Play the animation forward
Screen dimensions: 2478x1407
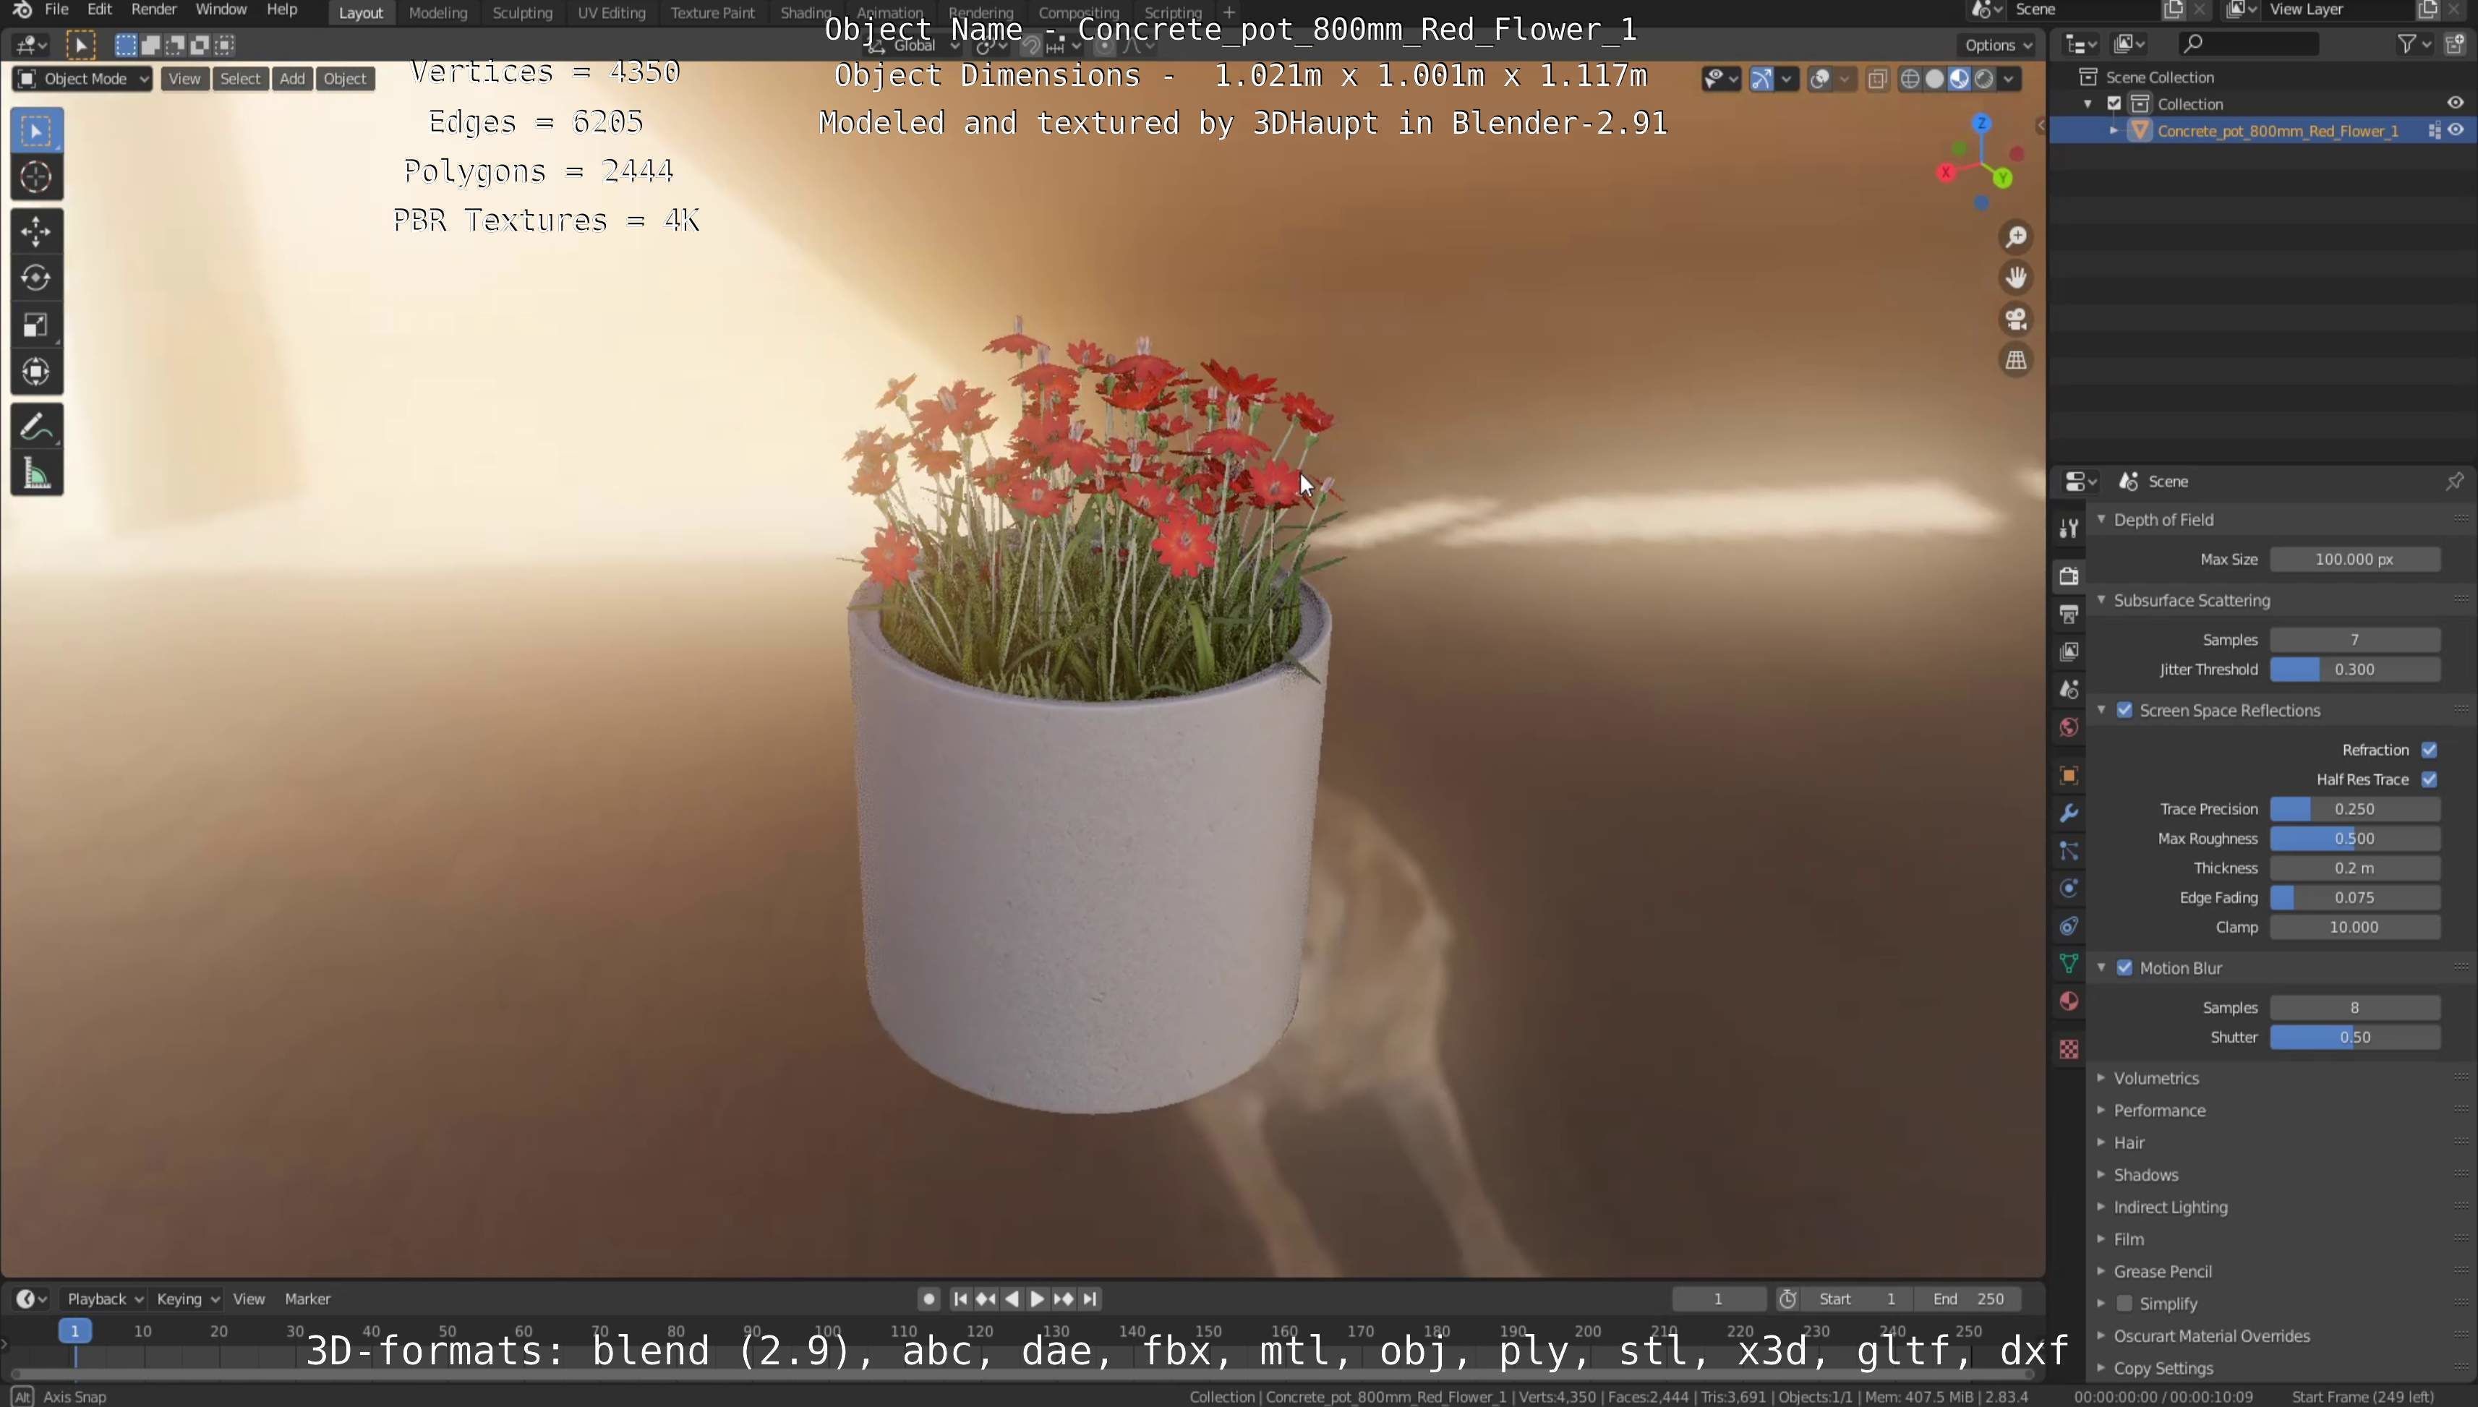1037,1299
